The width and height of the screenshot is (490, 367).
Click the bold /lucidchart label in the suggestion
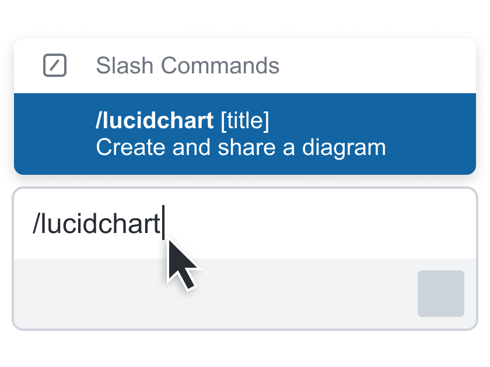[153, 119]
